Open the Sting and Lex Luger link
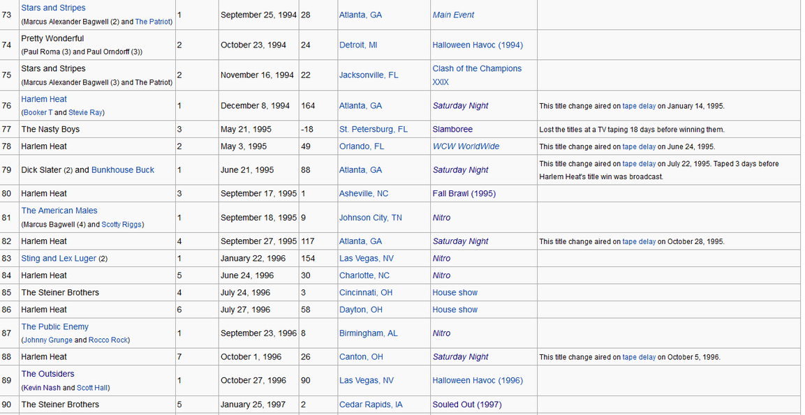This screenshot has width=805, height=415. pos(59,258)
